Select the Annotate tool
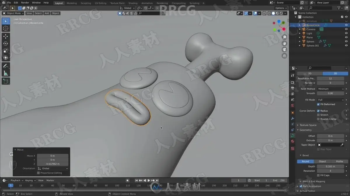This screenshot has height=196, width=350. click(6, 66)
